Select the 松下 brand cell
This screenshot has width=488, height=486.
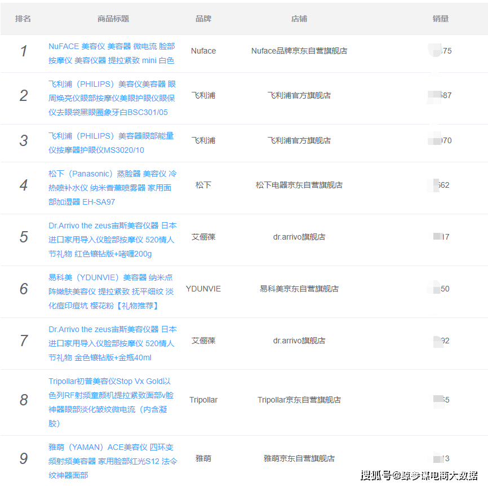point(203,185)
